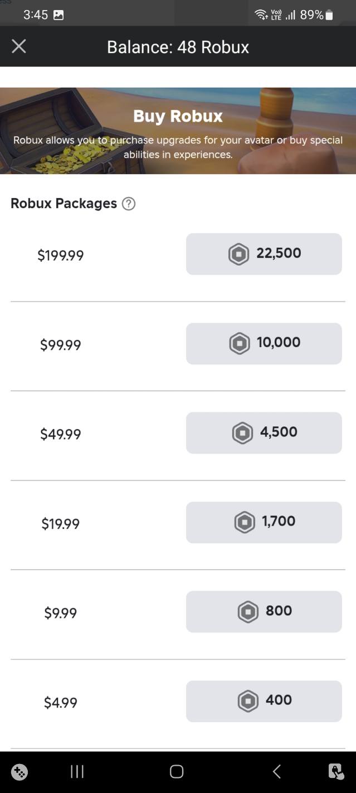Tap the Android back arrow
Screen dimensions: 356x793
276,772
